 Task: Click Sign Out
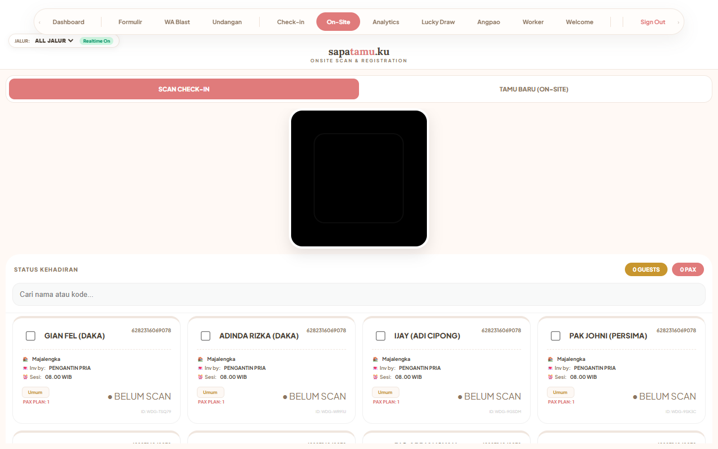653,22
